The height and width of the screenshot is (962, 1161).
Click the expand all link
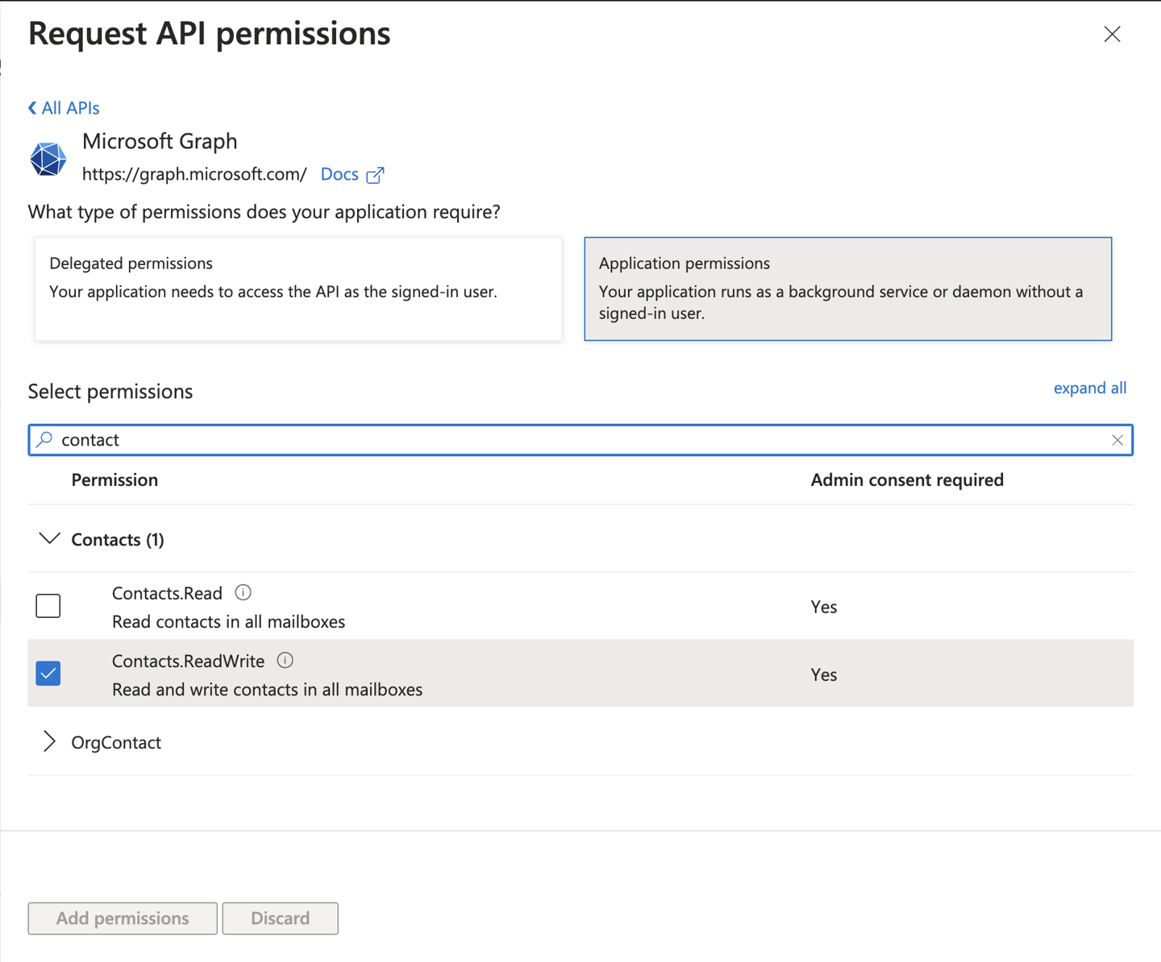[x=1089, y=388]
